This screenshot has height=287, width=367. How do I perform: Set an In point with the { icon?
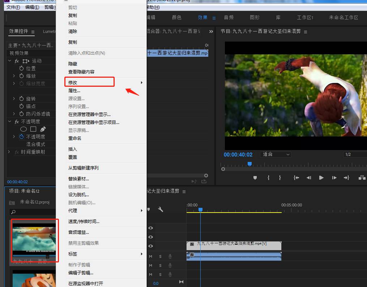click(268, 177)
